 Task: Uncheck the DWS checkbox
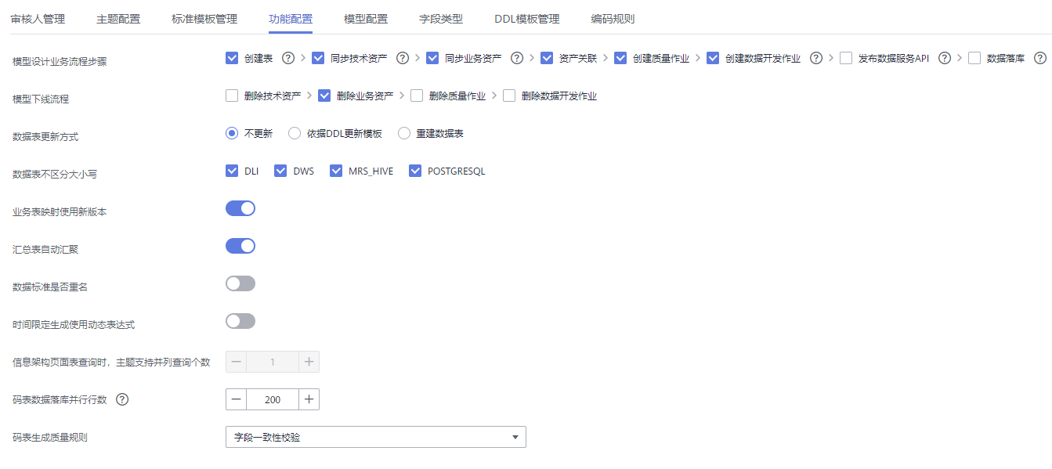point(280,171)
